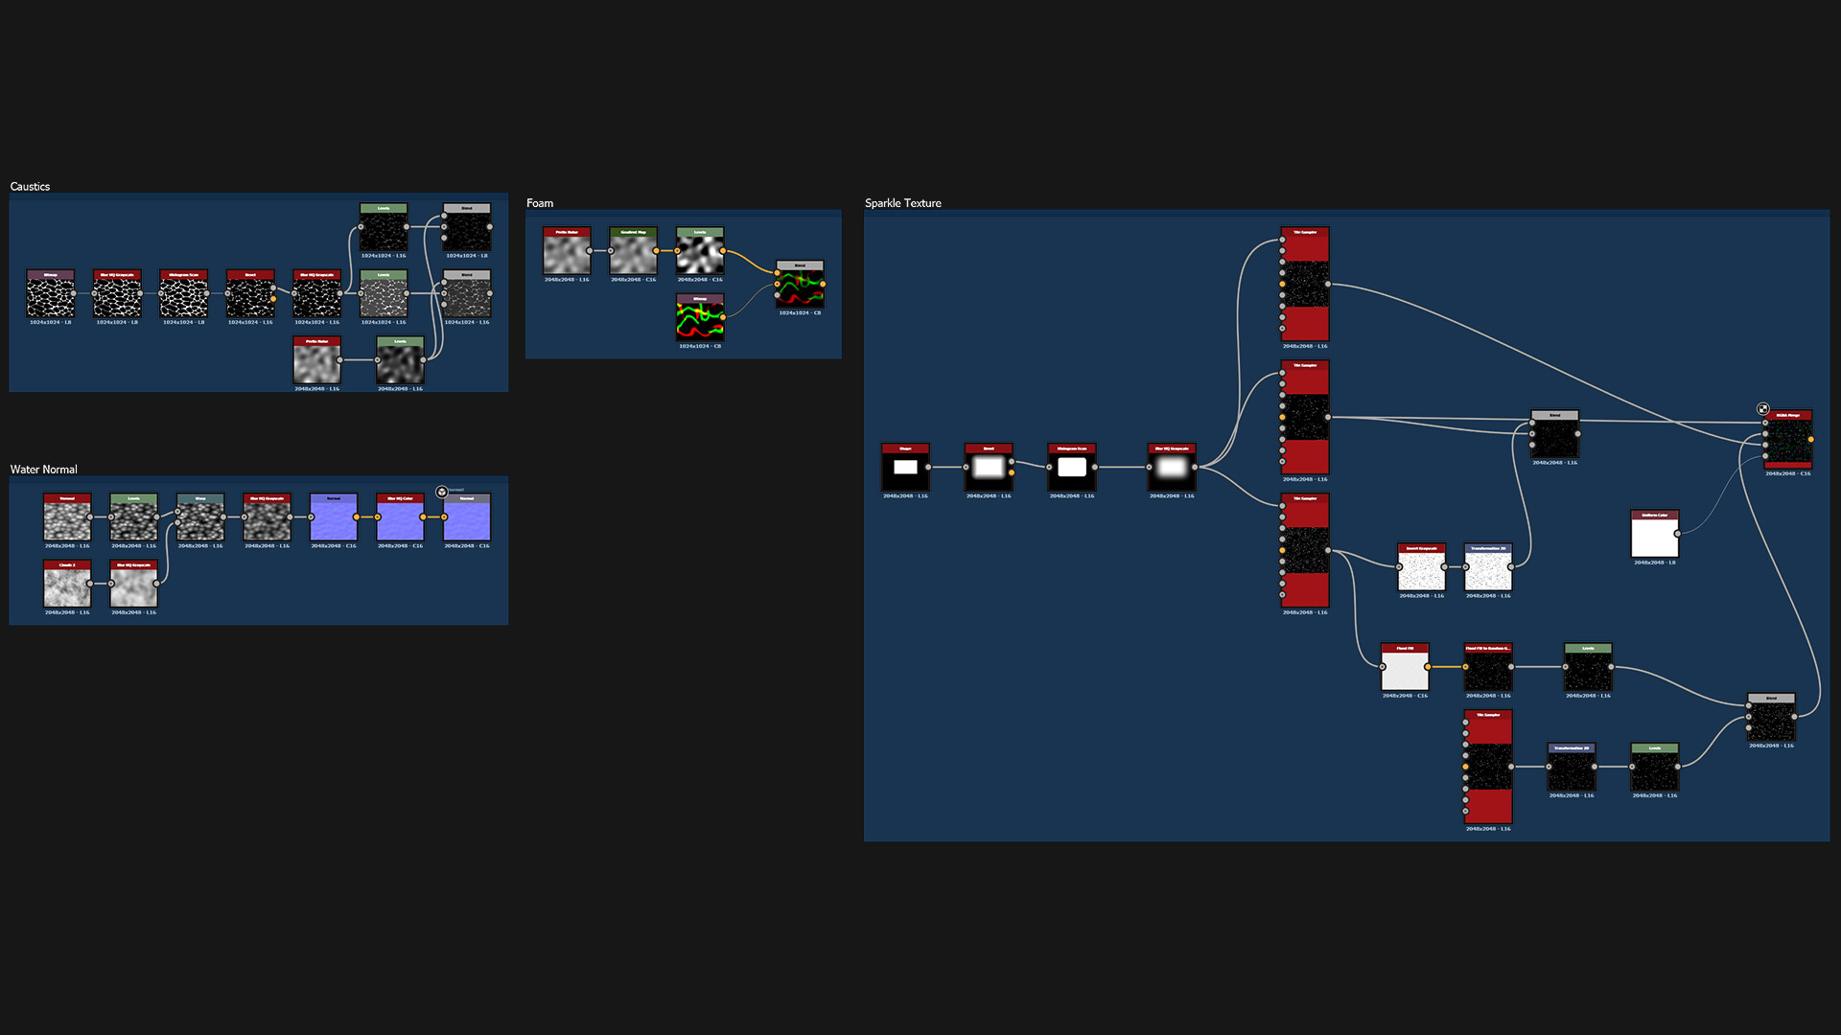
Task: Select the Gradient Map node in Foam
Action: click(x=633, y=254)
